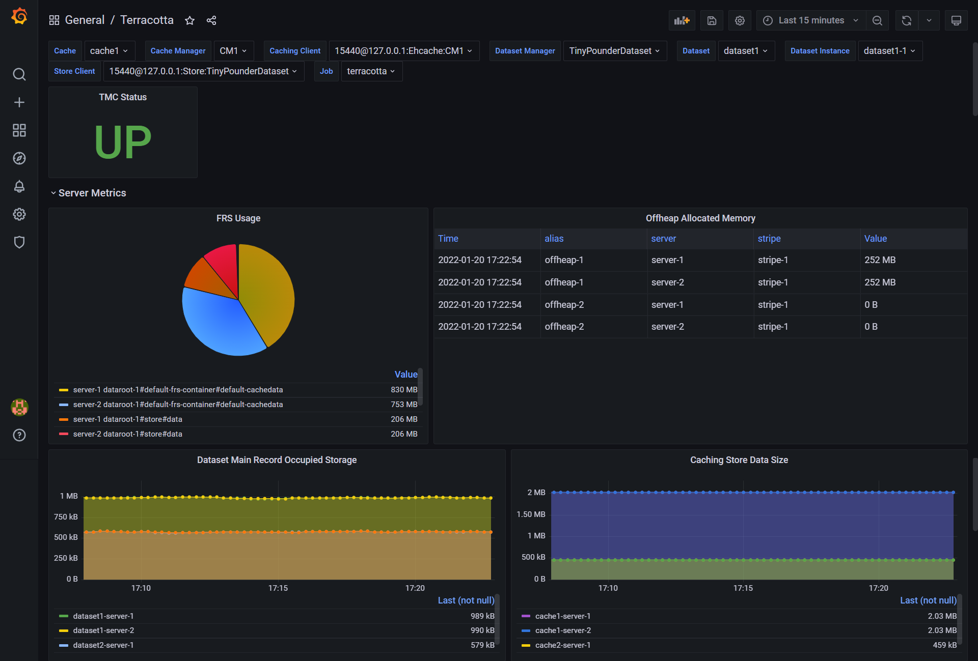Viewport: 978px width, 661px height.
Task: Click the Add panel icon
Action: tap(682, 20)
